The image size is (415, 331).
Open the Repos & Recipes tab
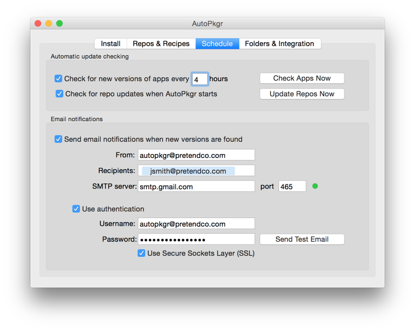(161, 43)
